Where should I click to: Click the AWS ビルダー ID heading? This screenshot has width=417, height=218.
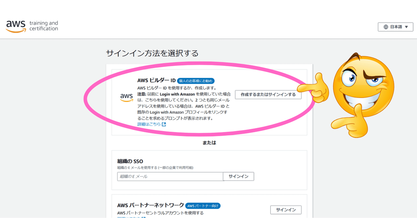pos(156,81)
